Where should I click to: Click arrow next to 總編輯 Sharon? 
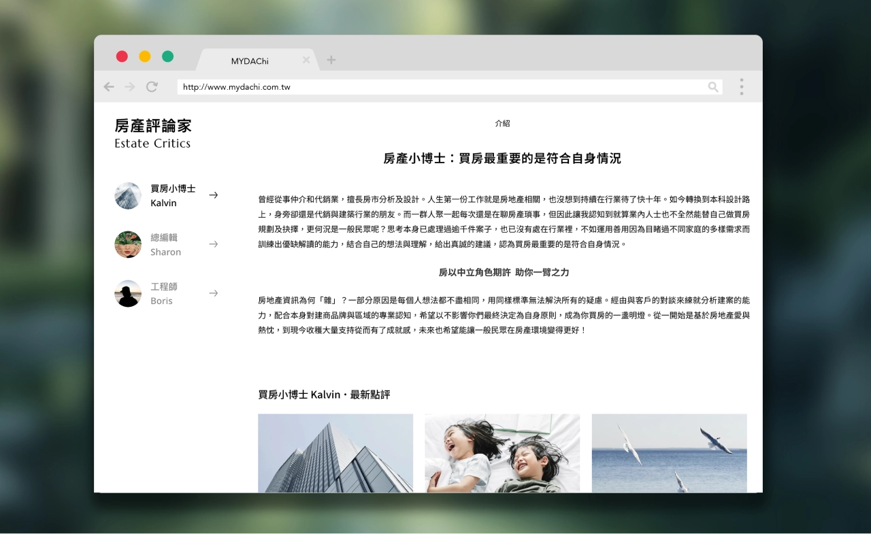[214, 244]
